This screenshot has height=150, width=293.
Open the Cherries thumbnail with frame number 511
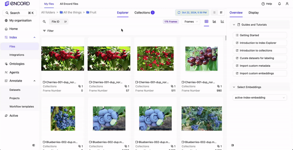click(x=155, y=59)
